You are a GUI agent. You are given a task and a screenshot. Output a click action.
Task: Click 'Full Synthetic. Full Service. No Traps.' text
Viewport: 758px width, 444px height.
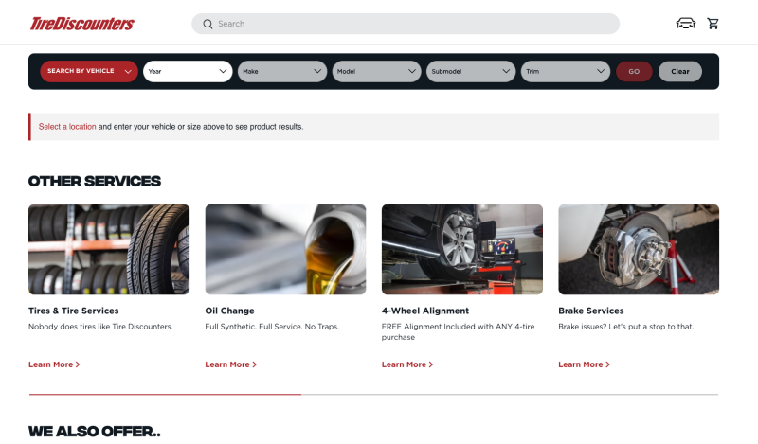pyautogui.click(x=272, y=326)
